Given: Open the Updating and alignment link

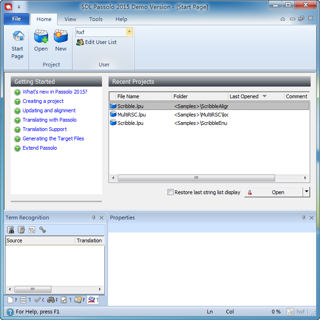Looking at the screenshot, I should (49, 110).
